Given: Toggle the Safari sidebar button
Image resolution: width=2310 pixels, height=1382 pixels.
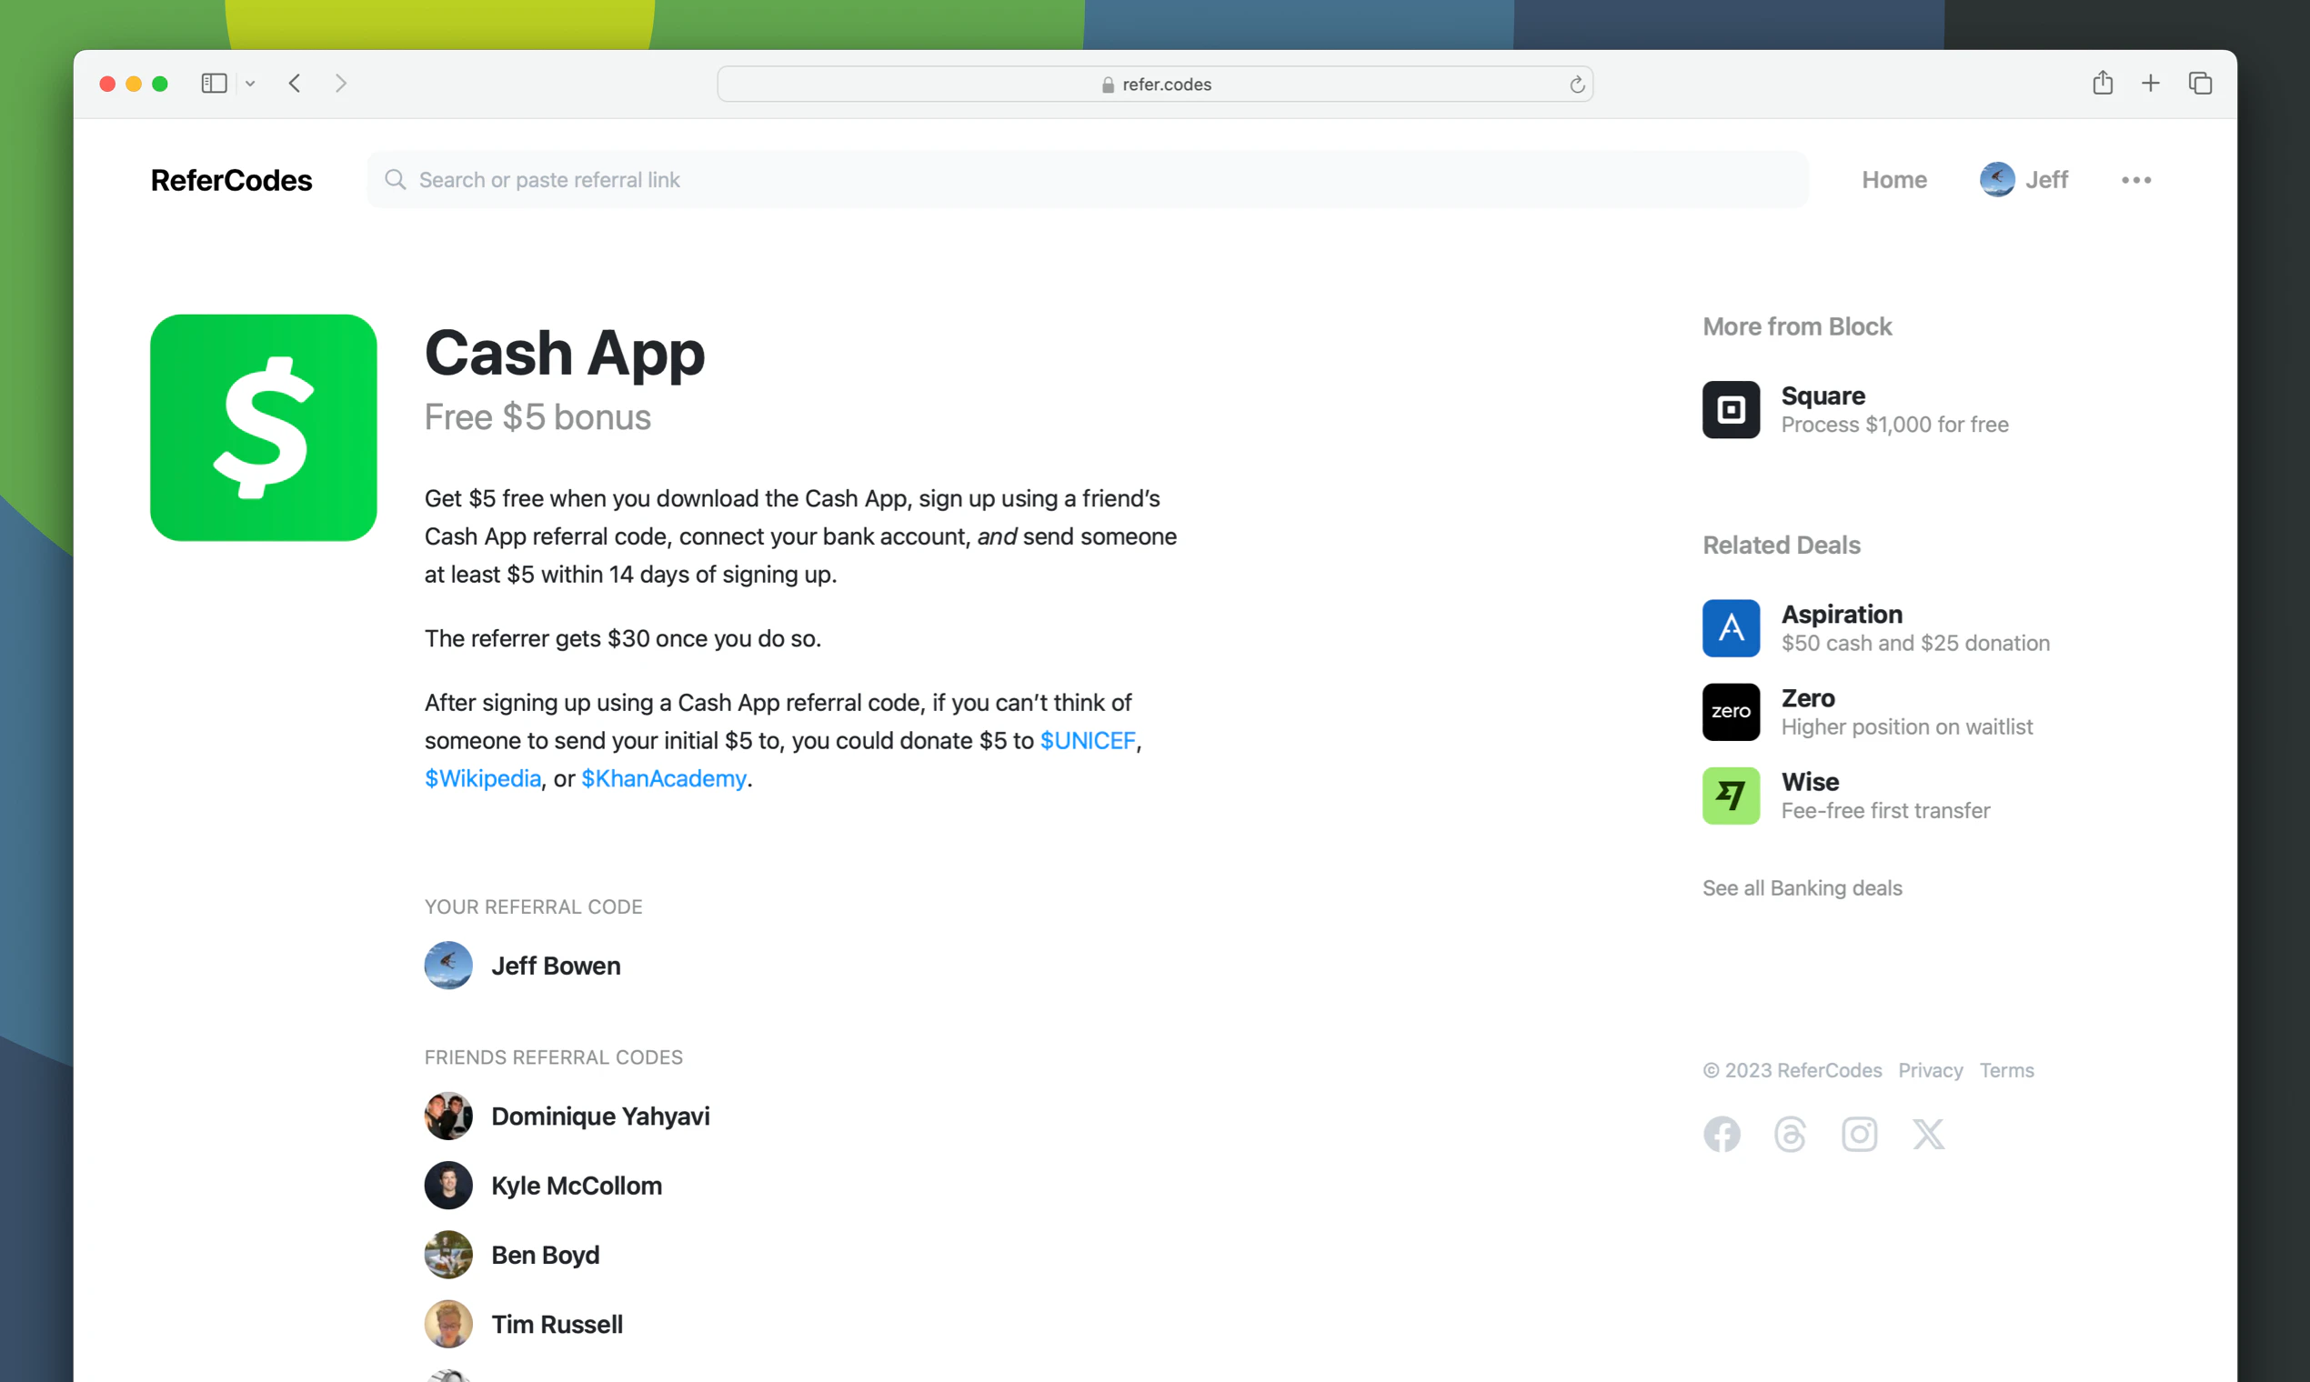Looking at the screenshot, I should pyautogui.click(x=215, y=84).
